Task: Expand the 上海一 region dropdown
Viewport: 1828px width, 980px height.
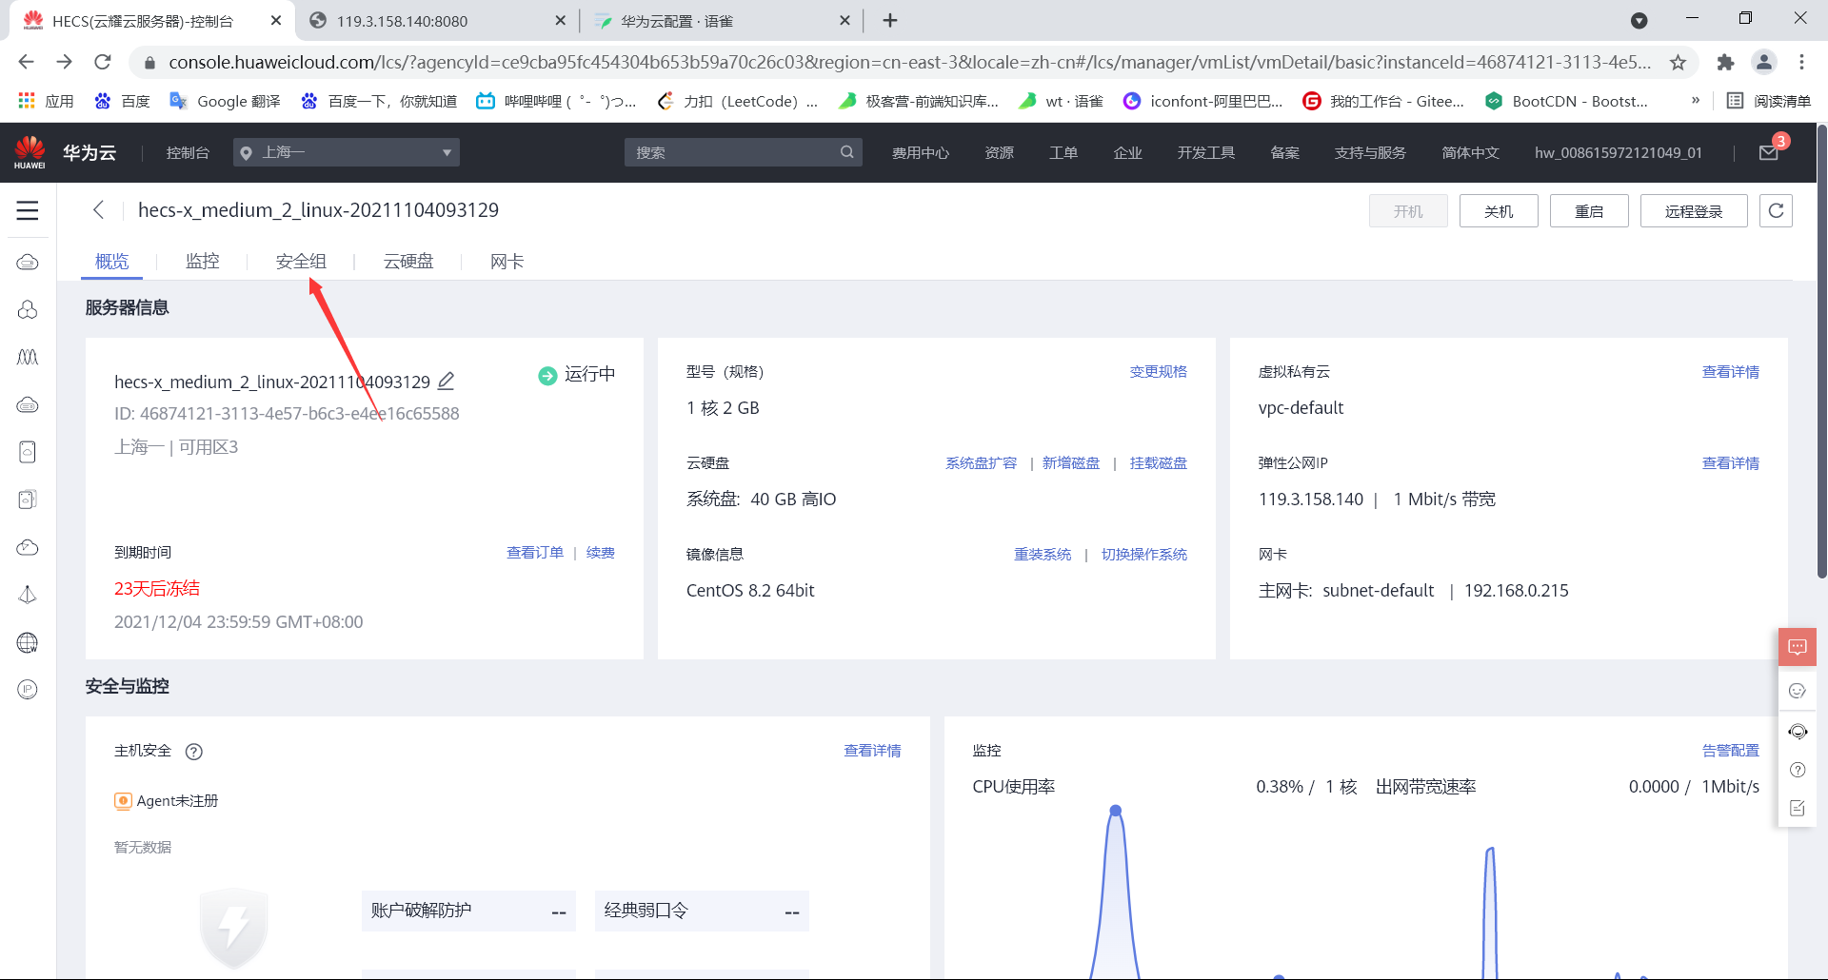Action: [347, 152]
